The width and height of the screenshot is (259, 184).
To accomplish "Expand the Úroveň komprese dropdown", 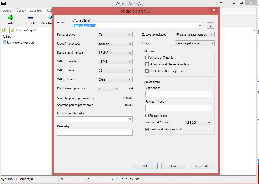I will 115,44.
